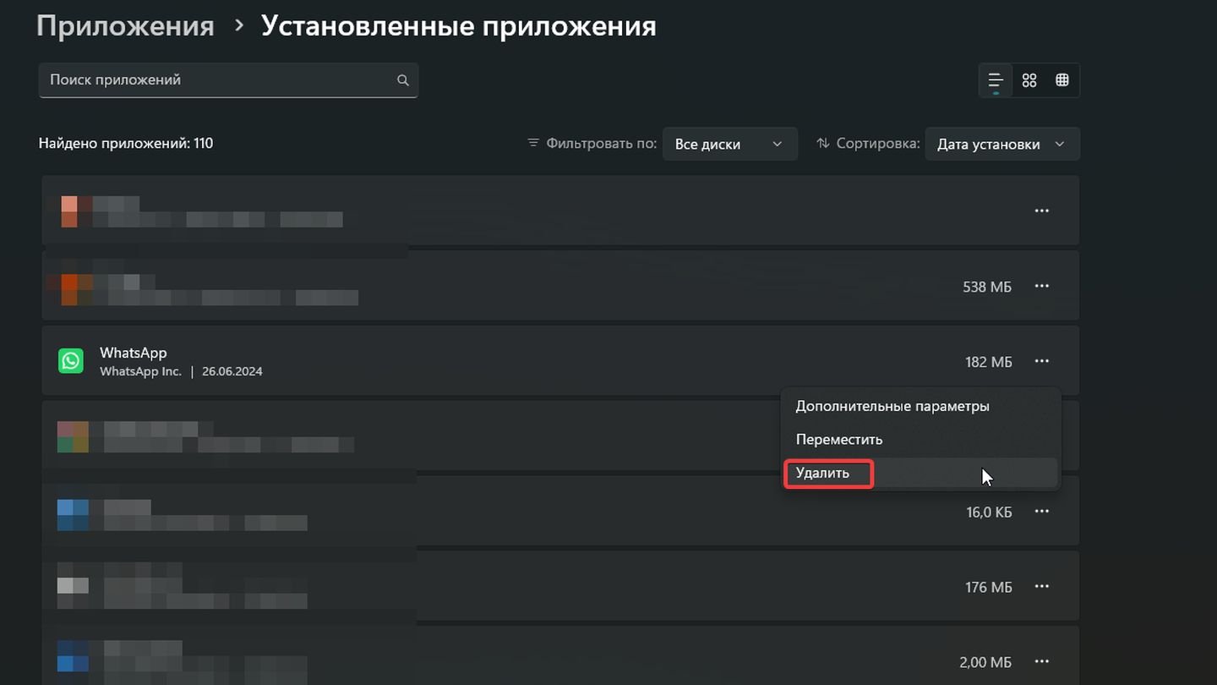This screenshot has width=1217, height=685.
Task: Click the 538 МБ size value
Action: click(987, 287)
